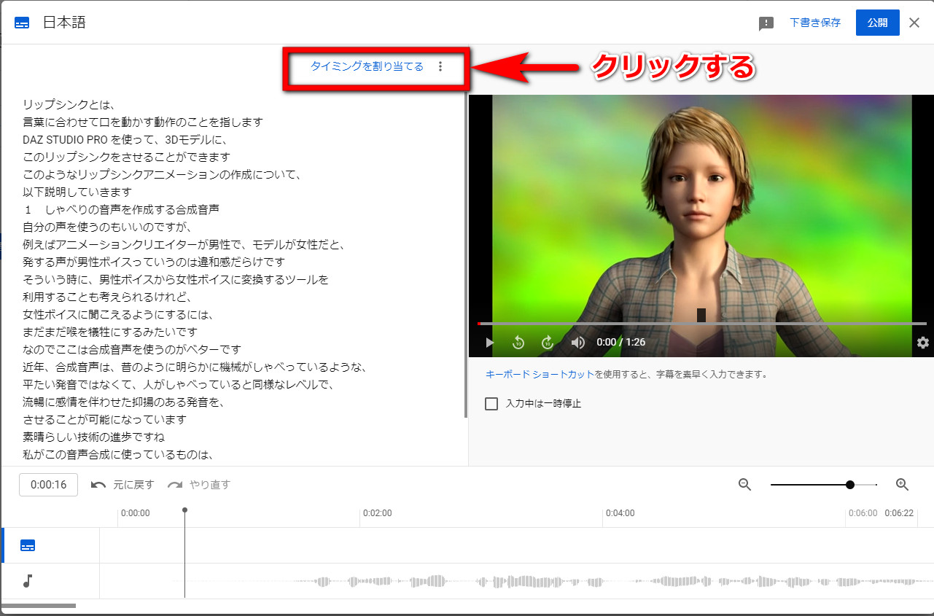
Task: Click the やり直す redo button
Action: coord(199,485)
